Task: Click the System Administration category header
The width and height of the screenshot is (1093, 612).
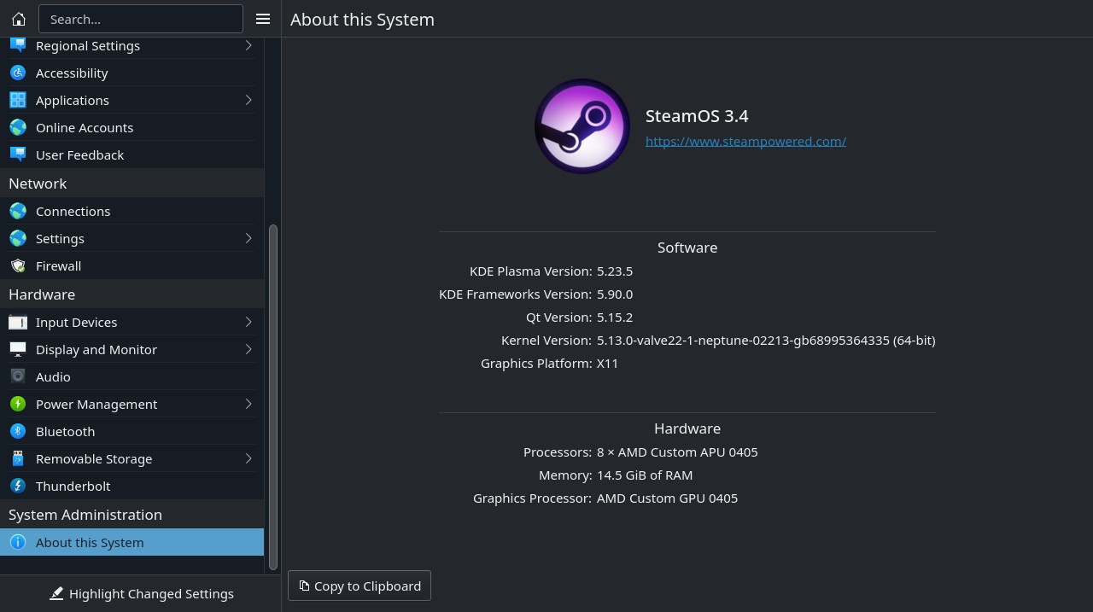Action: click(132, 515)
